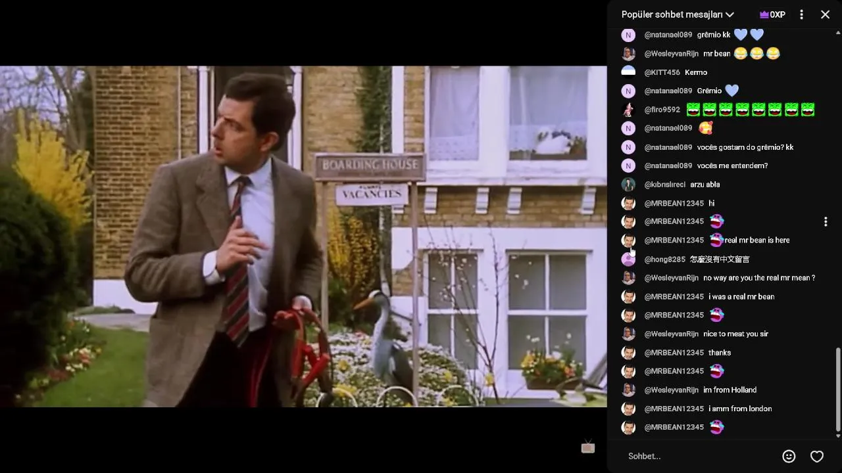Click avatar beside 'nice to meat you sir'
The image size is (842, 473).
point(628,334)
